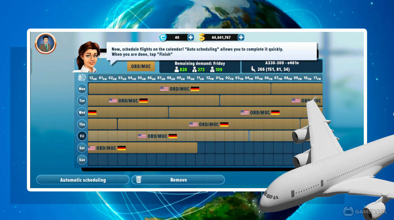Select Monday's first ORD/MUC flight block
394x220 pixels.
179,89
